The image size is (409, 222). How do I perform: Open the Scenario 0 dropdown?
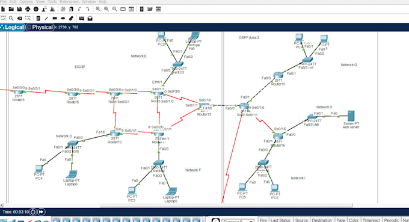click(x=238, y=221)
